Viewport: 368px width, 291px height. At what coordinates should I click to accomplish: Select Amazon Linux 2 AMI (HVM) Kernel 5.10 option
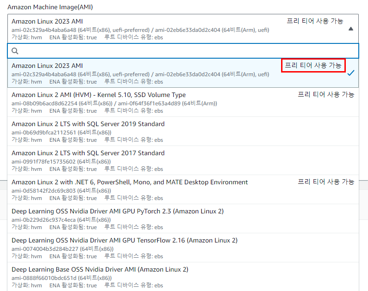(183, 102)
